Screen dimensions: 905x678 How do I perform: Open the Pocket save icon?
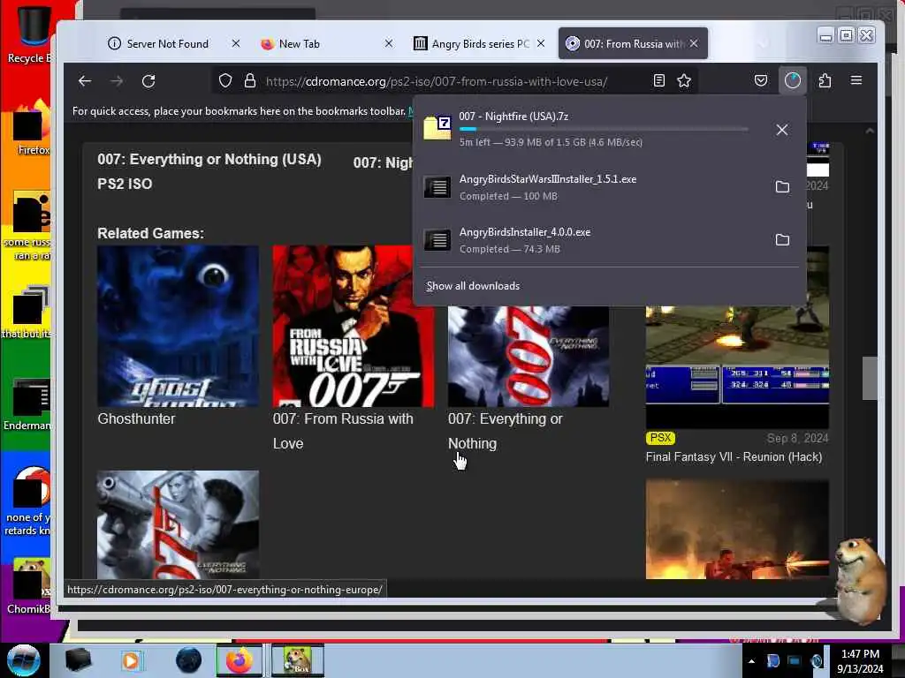[x=761, y=81]
